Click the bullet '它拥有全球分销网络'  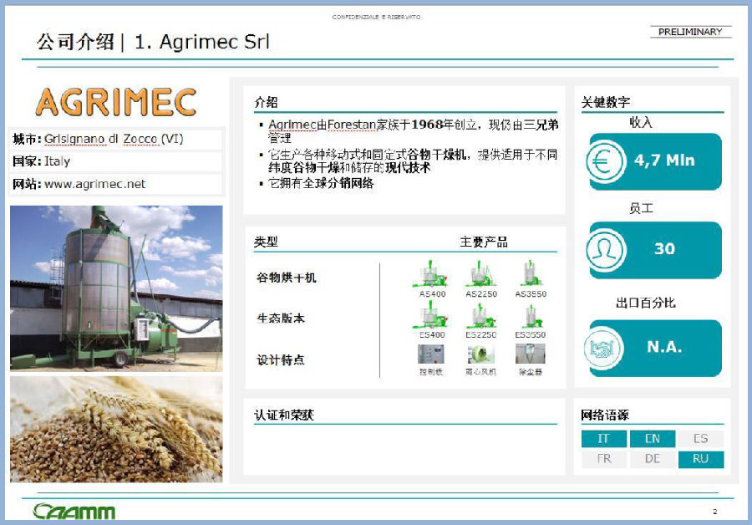(x=321, y=183)
